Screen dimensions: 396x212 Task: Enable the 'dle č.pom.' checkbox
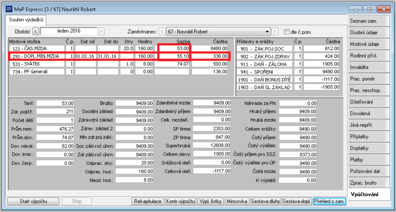click(287, 32)
